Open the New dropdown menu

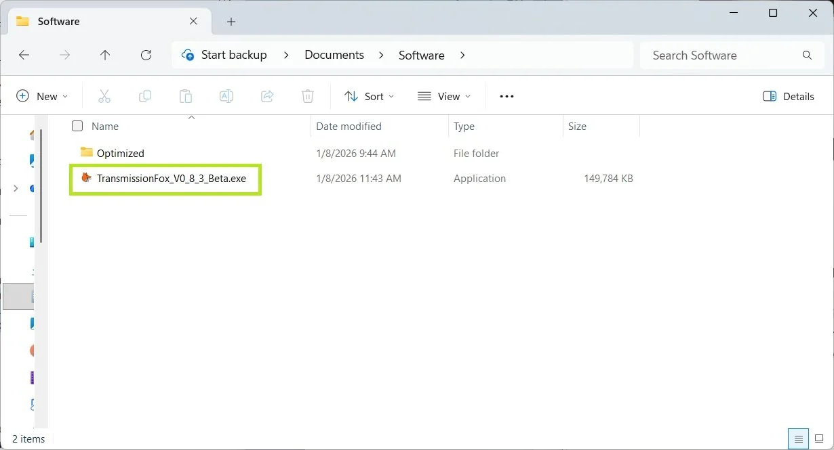point(42,96)
